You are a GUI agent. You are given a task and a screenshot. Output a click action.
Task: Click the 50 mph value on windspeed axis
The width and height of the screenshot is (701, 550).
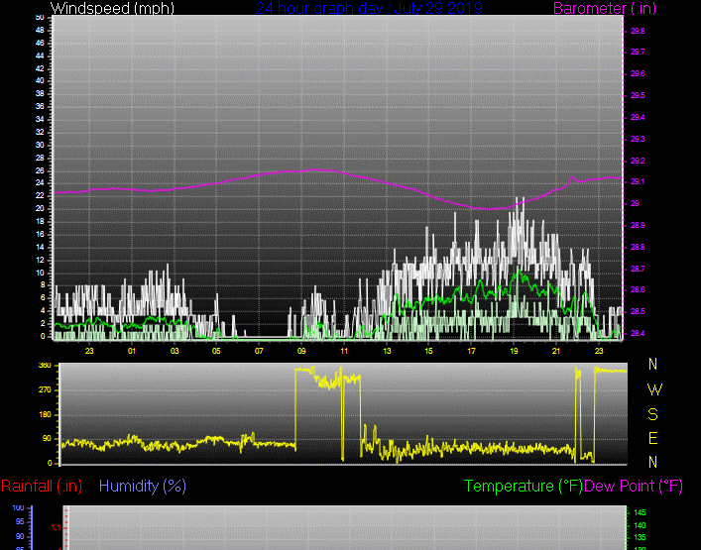[39, 18]
